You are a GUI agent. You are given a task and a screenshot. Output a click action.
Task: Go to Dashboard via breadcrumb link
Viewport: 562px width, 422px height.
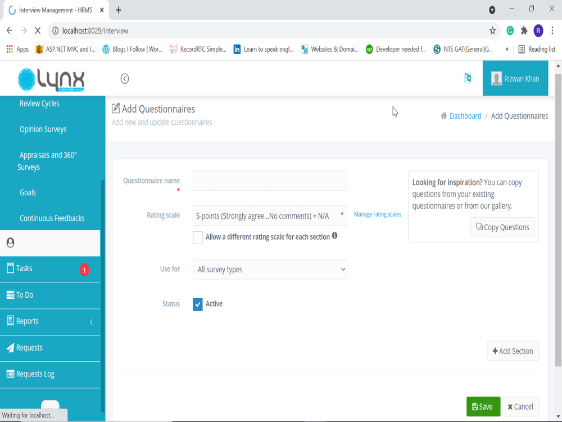(465, 116)
